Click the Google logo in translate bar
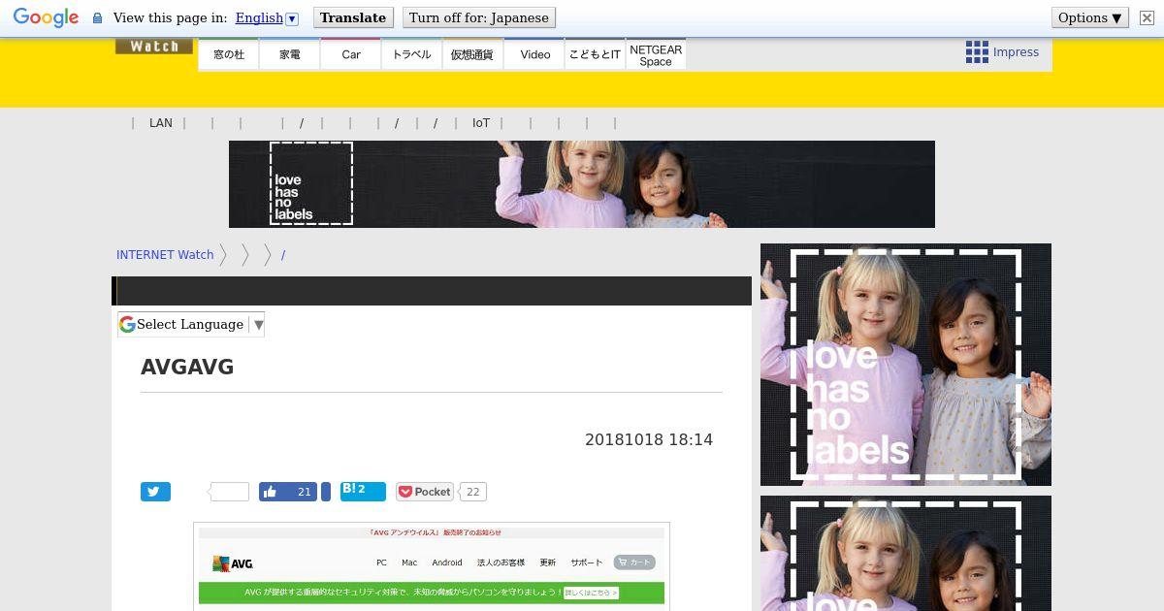The width and height of the screenshot is (1164, 611). 46,17
